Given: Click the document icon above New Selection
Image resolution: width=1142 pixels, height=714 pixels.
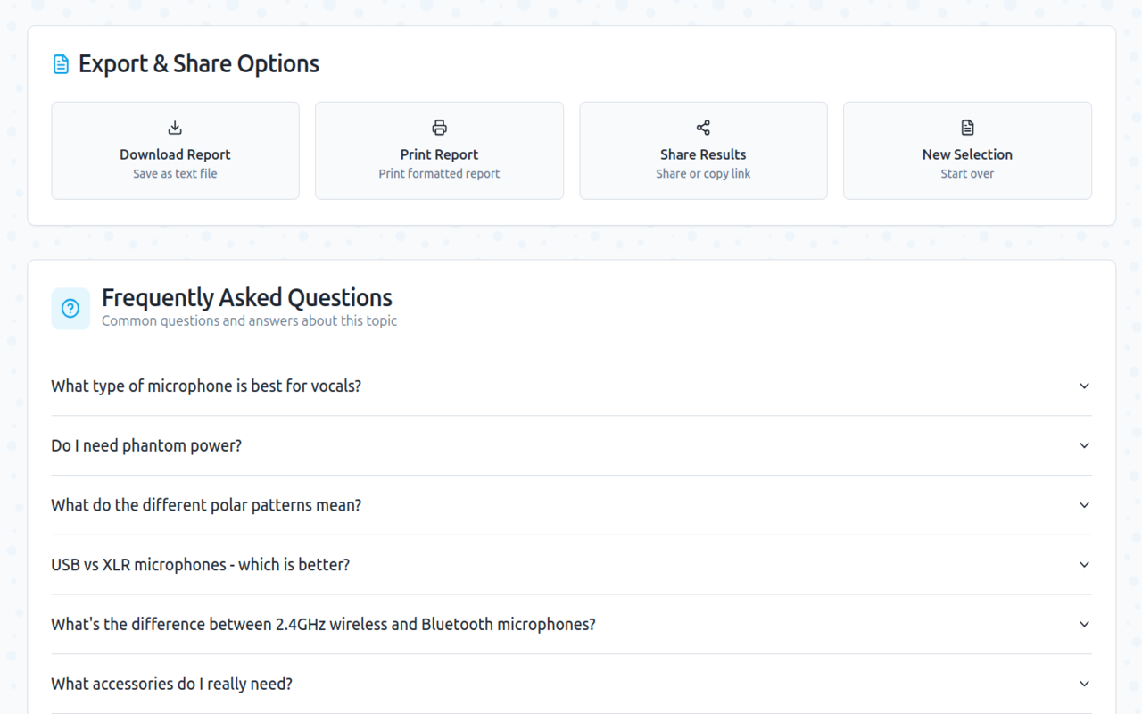Looking at the screenshot, I should tap(967, 128).
